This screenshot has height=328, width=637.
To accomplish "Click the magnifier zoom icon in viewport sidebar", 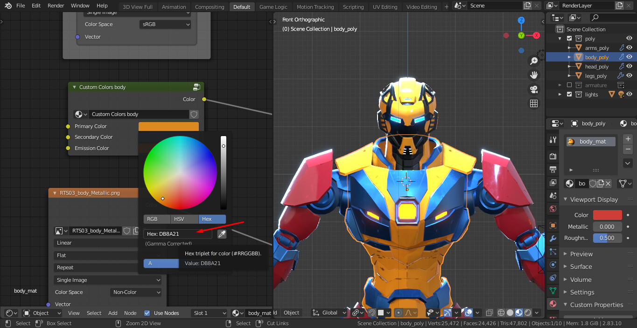I will click(534, 61).
